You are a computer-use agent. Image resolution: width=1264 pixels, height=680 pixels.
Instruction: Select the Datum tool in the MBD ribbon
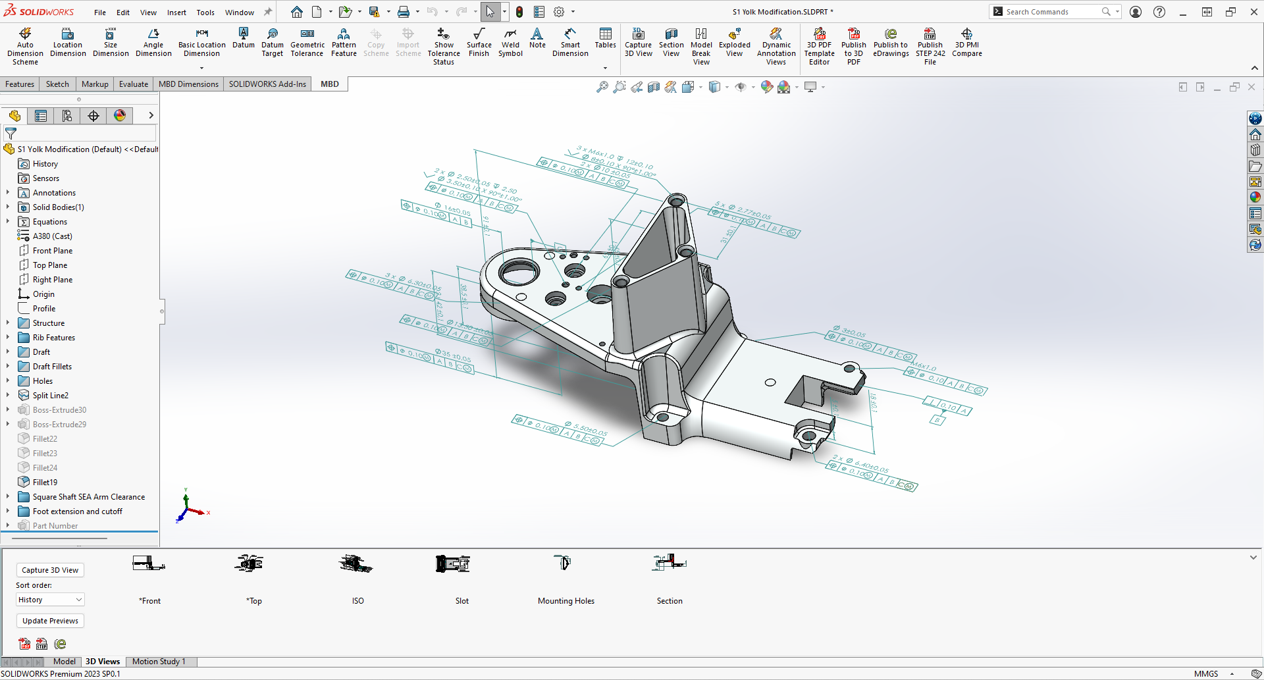(x=243, y=41)
